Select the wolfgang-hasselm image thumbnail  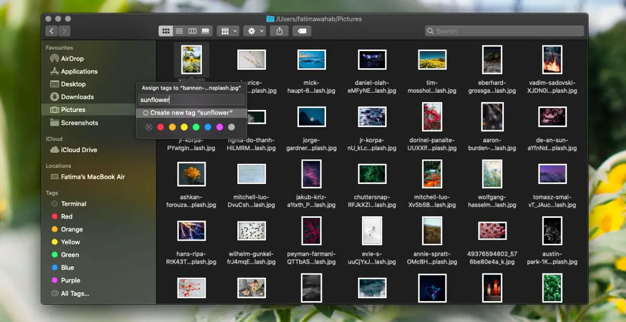click(x=492, y=174)
